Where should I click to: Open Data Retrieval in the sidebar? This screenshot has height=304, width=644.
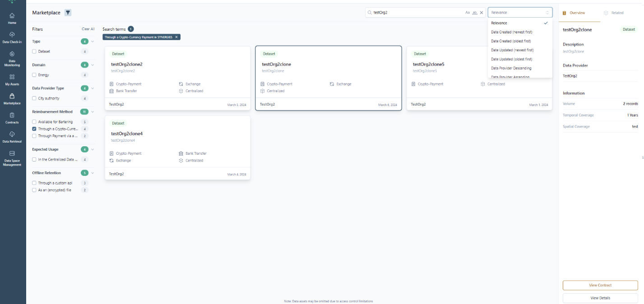pyautogui.click(x=12, y=136)
